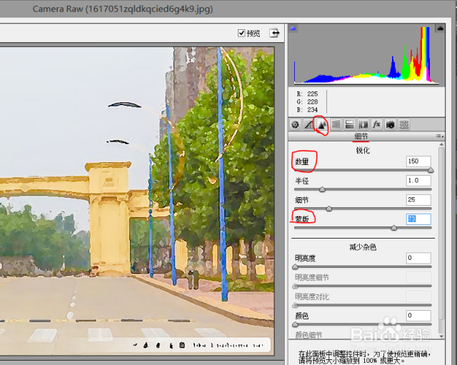Open the HSL / Grayscale panel icon
Image resolution: width=457 pixels, height=365 pixels.
336,125
